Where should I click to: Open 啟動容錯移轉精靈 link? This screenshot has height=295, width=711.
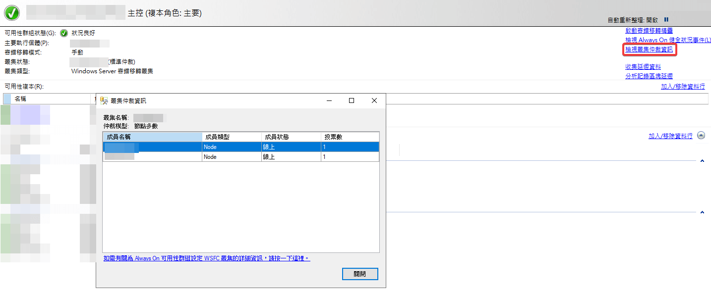(x=649, y=31)
